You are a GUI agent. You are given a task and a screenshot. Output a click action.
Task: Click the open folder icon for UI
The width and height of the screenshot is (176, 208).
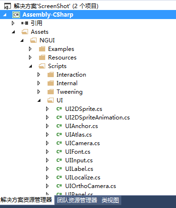pos(50,100)
